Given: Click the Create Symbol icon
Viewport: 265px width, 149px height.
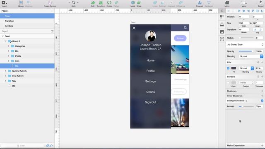Looking at the screenshot, I should pyautogui.click(x=50, y=3).
